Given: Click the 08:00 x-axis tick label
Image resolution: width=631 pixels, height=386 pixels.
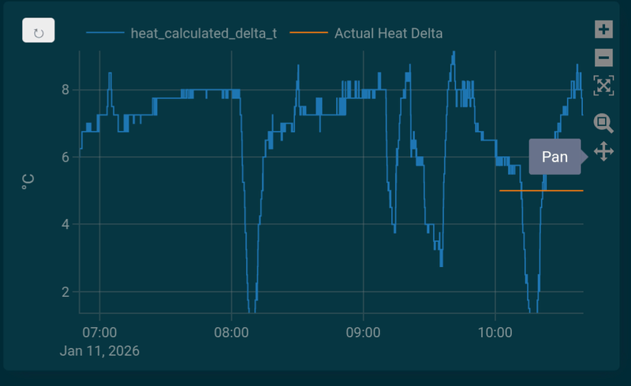Looking at the screenshot, I should pyautogui.click(x=231, y=332).
